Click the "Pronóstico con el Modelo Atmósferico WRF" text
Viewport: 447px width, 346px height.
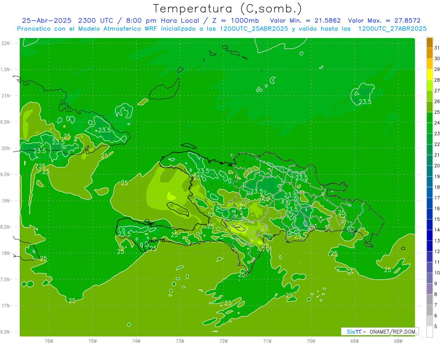click(88, 29)
